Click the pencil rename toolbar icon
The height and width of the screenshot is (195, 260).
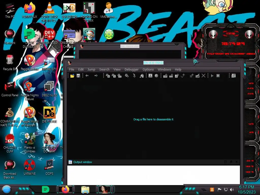click(198, 76)
